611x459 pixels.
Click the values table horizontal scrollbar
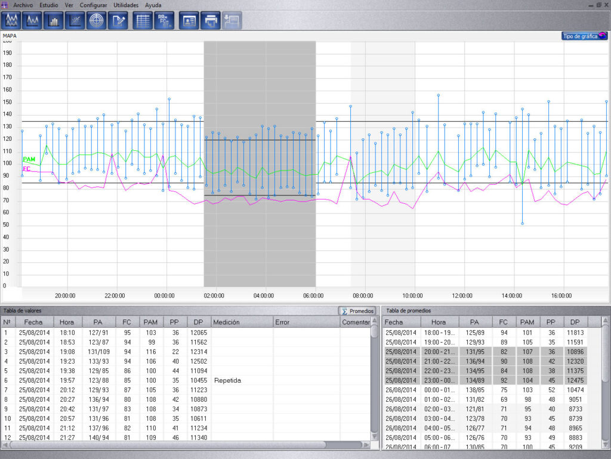168,445
